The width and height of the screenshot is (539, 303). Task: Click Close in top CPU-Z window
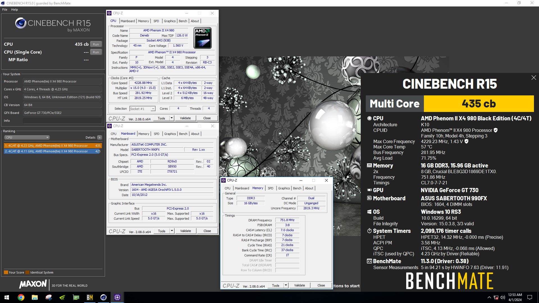point(207,118)
